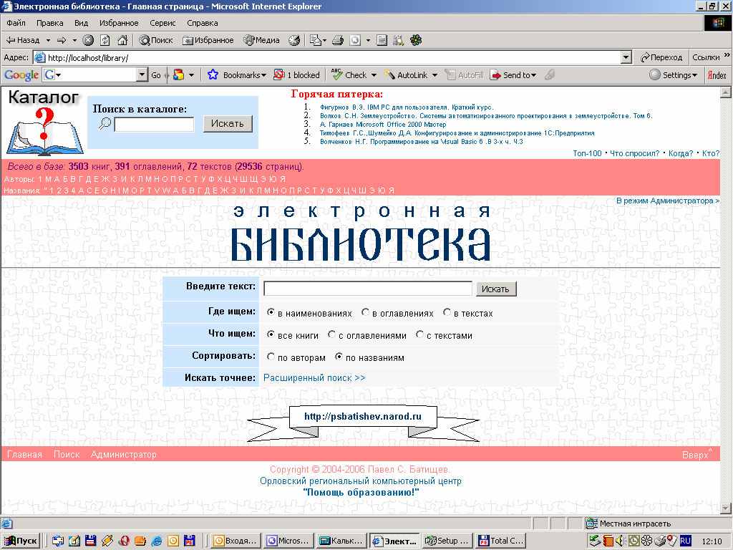Click the Yandex Яndex toolbar icon
733x550 pixels.
coord(717,74)
